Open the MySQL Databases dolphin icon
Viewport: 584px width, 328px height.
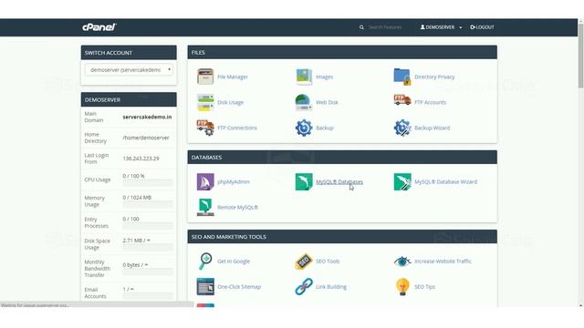(304, 182)
